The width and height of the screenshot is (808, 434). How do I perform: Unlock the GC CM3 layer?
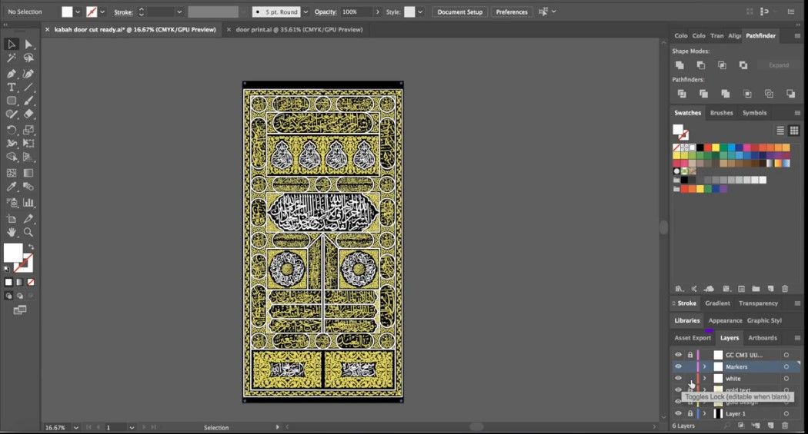690,355
